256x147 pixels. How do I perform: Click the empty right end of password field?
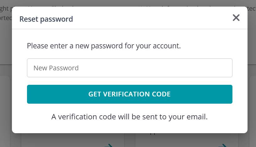pos(217,68)
